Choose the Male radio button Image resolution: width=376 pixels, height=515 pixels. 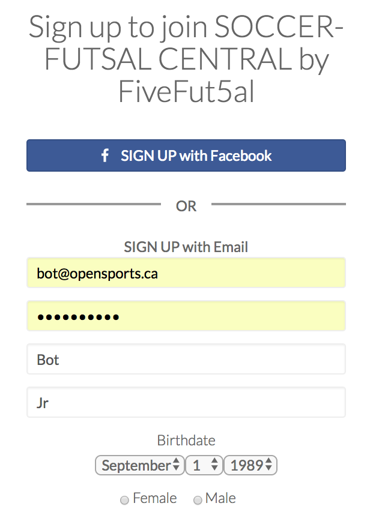click(198, 500)
